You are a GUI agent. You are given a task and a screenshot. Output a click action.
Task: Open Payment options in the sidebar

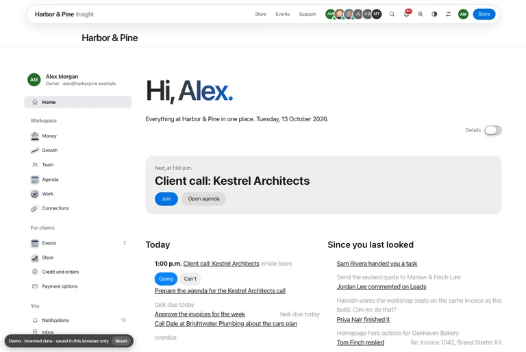point(78,286)
